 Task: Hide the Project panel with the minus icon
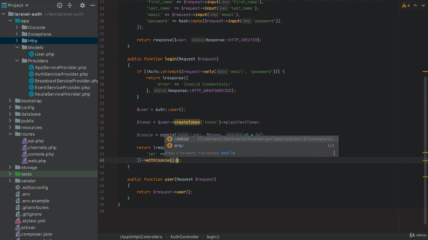click(92, 5)
